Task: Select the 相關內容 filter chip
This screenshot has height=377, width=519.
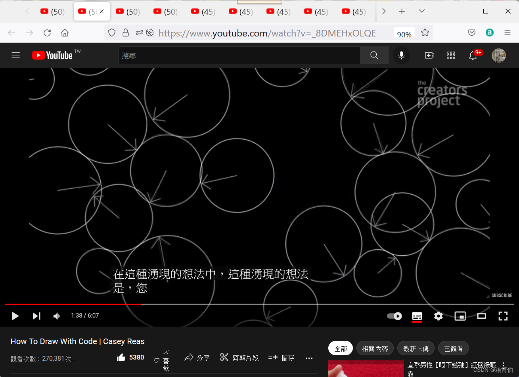Action: click(375, 348)
